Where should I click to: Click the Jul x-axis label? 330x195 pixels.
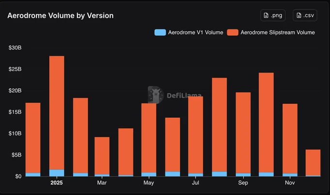click(195, 182)
